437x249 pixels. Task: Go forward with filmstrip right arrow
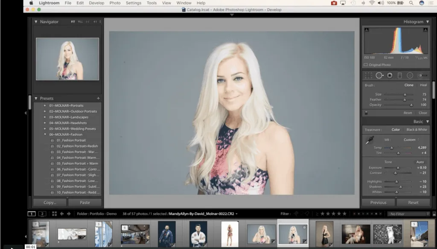pos(69,214)
